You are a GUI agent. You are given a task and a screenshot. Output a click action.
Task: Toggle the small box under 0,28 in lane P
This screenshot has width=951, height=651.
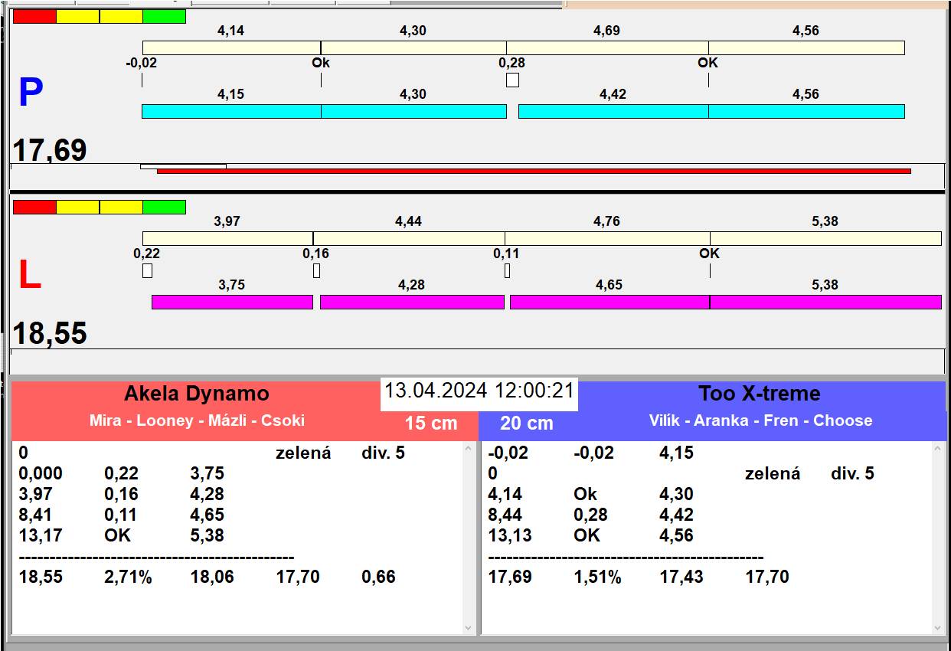512,80
